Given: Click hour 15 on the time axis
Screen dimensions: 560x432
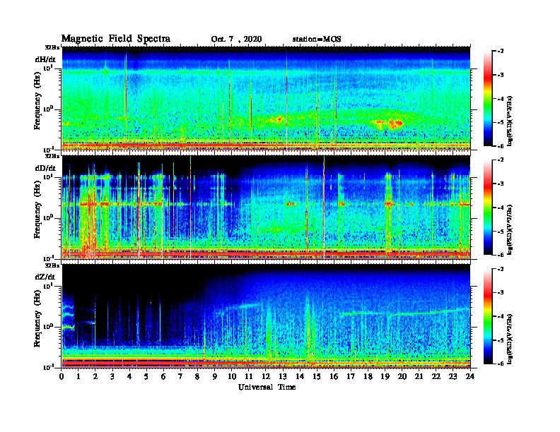Looking at the screenshot, I should click(317, 376).
